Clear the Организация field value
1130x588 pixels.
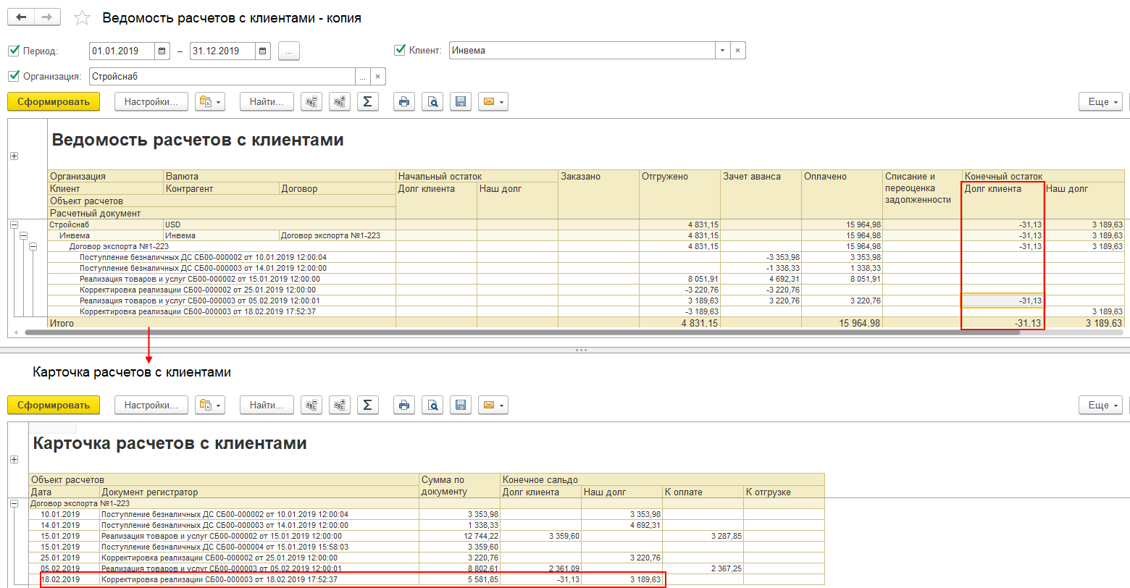(378, 77)
